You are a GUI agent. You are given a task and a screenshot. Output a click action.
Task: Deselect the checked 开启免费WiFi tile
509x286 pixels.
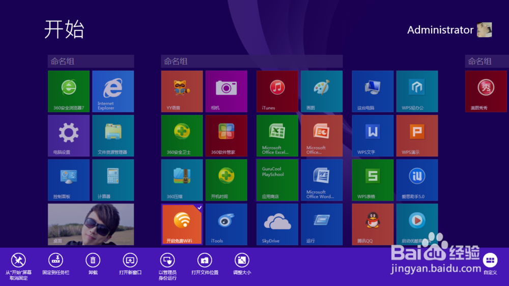[x=182, y=224]
